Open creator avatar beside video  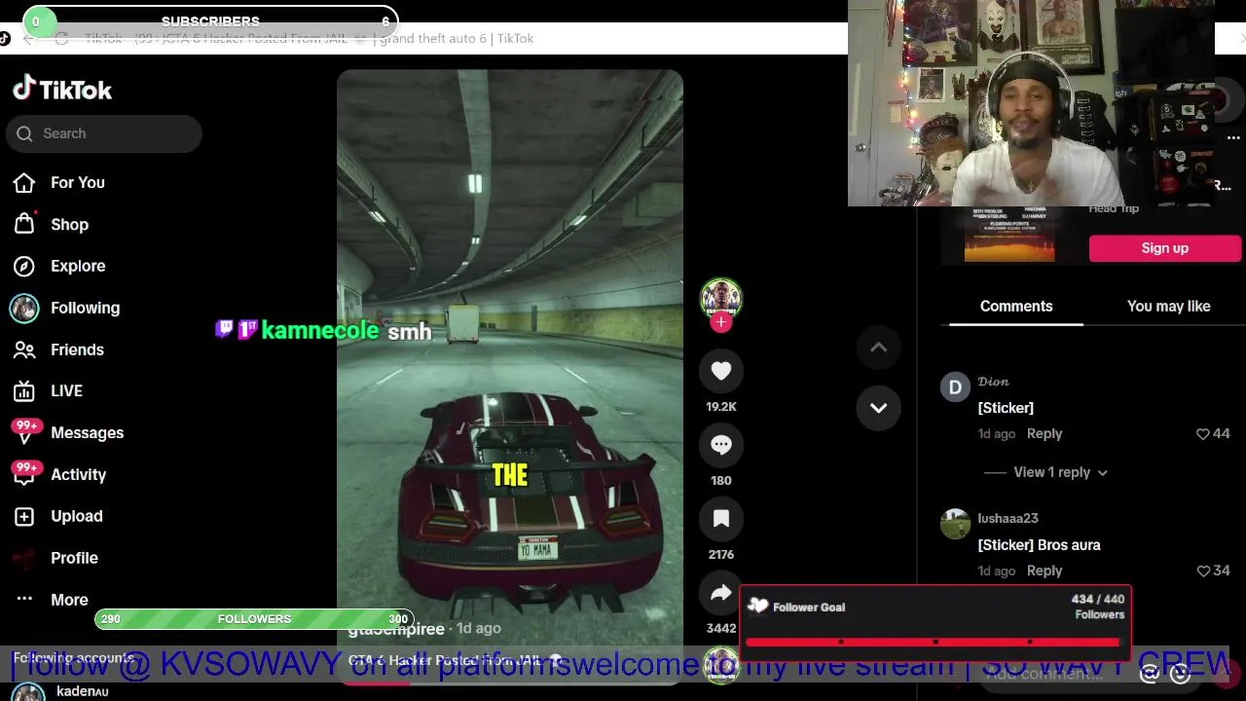[721, 298]
